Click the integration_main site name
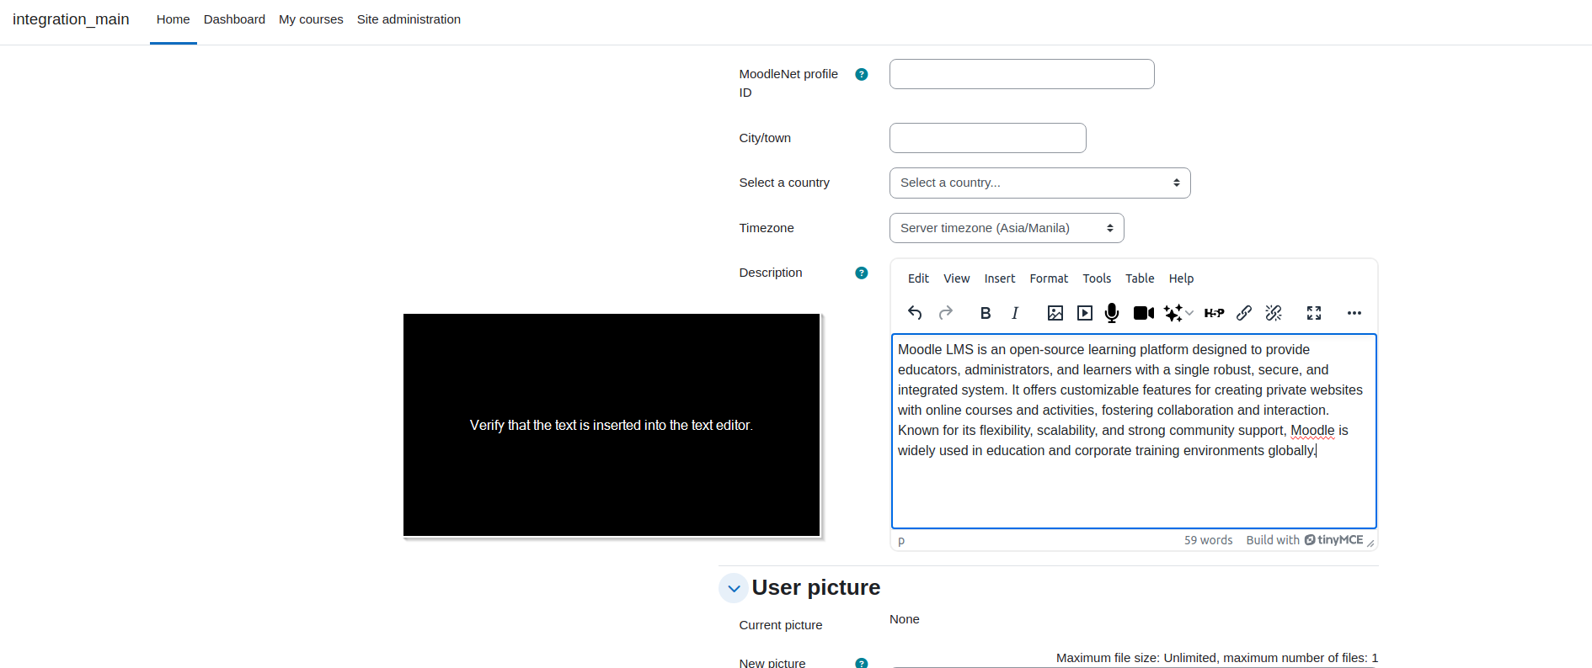Screen dimensions: 1592x668 pos(71,19)
